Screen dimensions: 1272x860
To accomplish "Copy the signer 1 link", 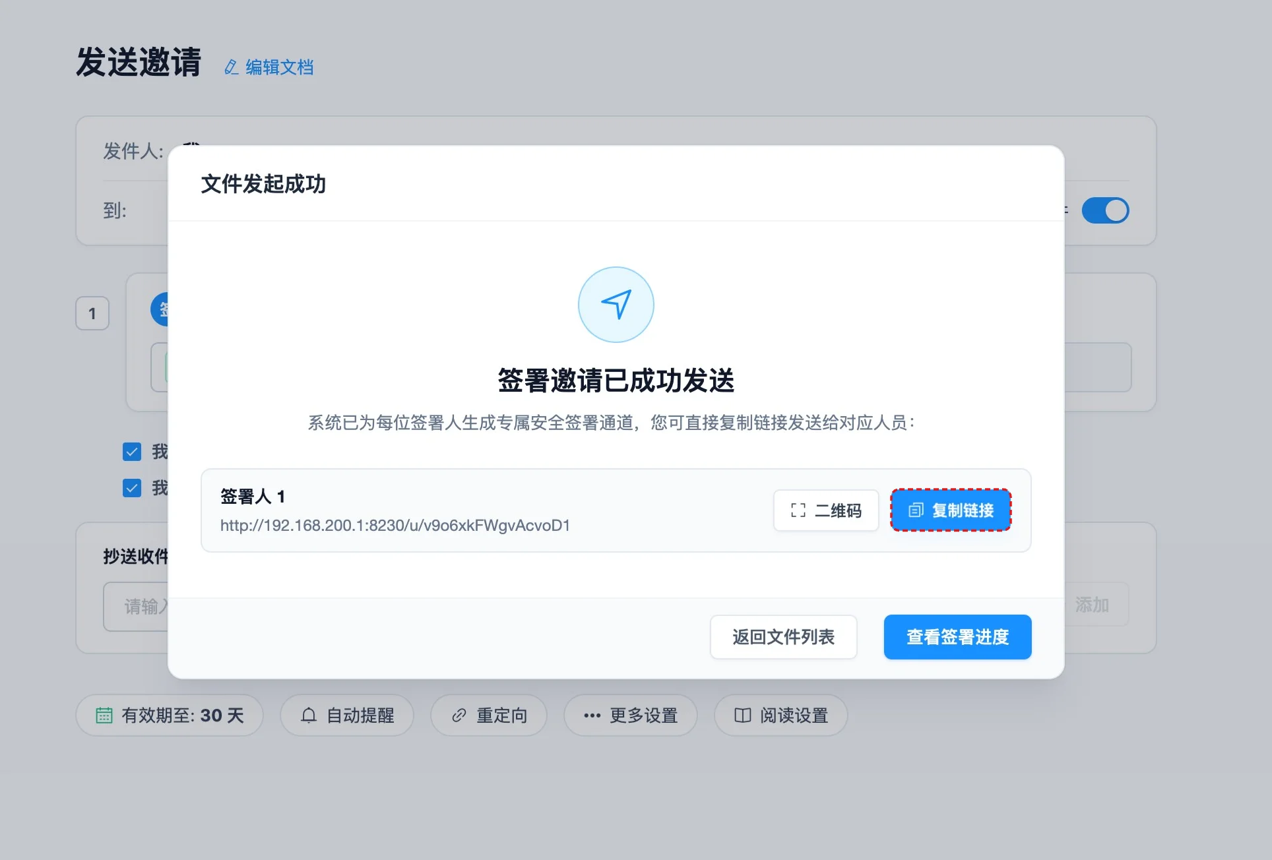I will tap(951, 510).
